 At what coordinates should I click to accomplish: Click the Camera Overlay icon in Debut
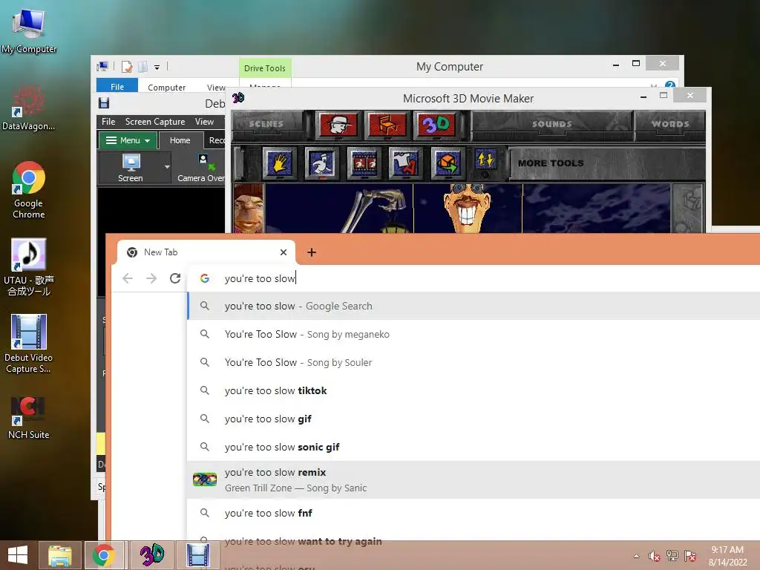point(200,167)
